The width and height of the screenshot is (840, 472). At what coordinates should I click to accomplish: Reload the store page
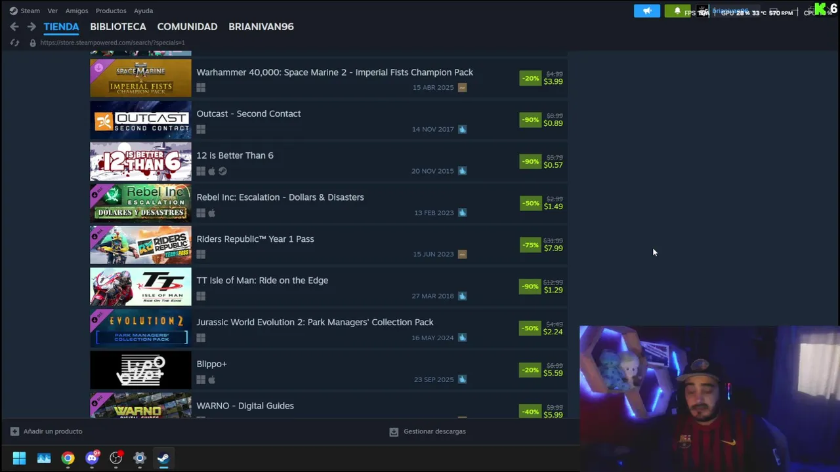click(x=14, y=43)
